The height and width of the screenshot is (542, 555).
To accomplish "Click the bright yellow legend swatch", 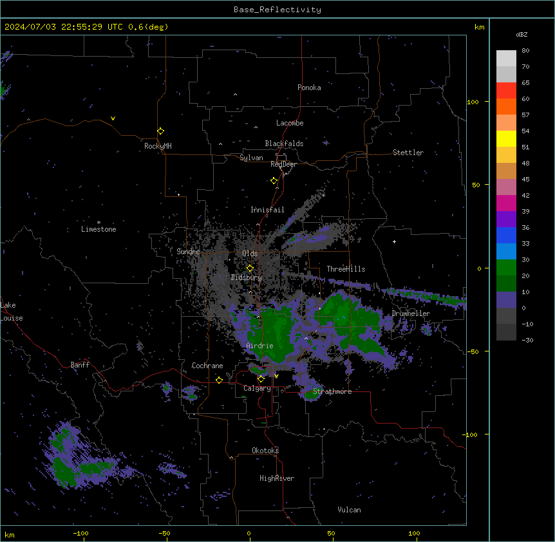I will 506,138.
